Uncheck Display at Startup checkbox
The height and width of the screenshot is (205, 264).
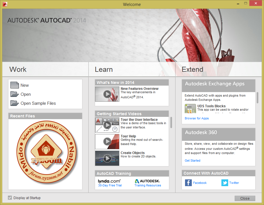pyautogui.click(x=10, y=198)
